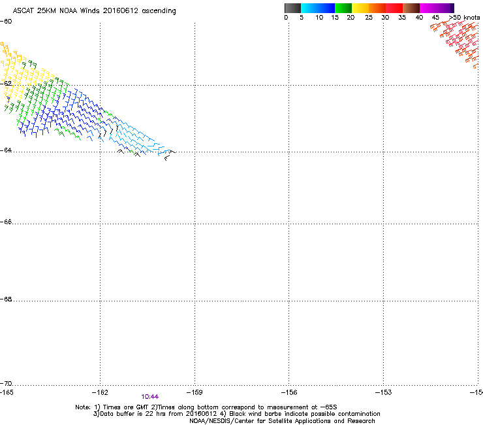Image resolution: width=483 pixels, height=425 pixels.
Task: Click the -70 latitude axis label
Action: (x=6, y=384)
